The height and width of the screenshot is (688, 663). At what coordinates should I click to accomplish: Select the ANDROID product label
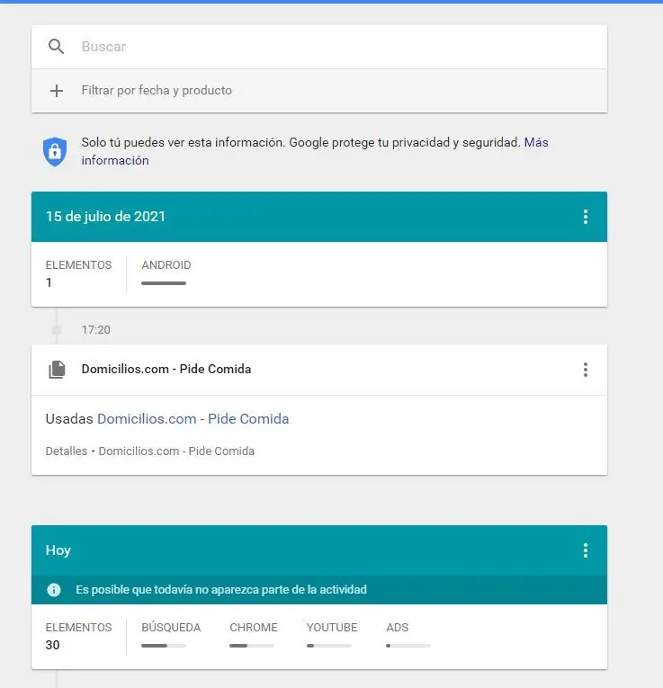pyautogui.click(x=166, y=265)
